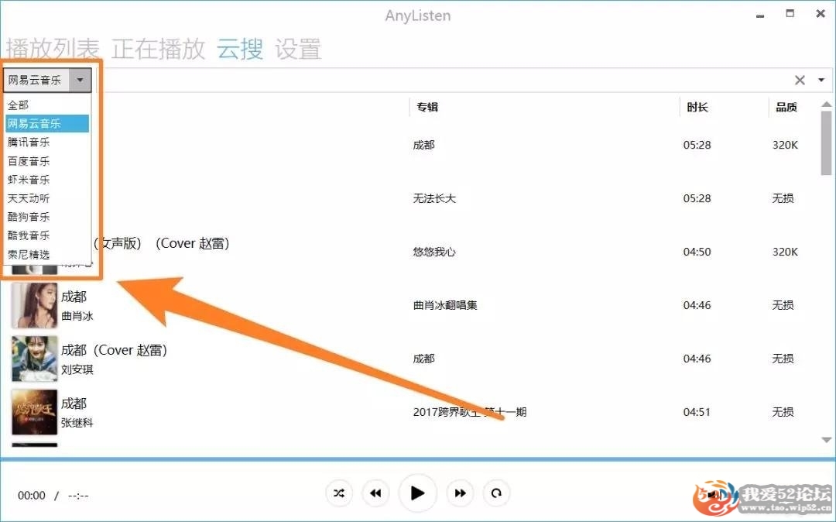Image resolution: width=836 pixels, height=522 pixels.
Task: Click the 2017跨界歌王 album cell
Action: click(470, 412)
